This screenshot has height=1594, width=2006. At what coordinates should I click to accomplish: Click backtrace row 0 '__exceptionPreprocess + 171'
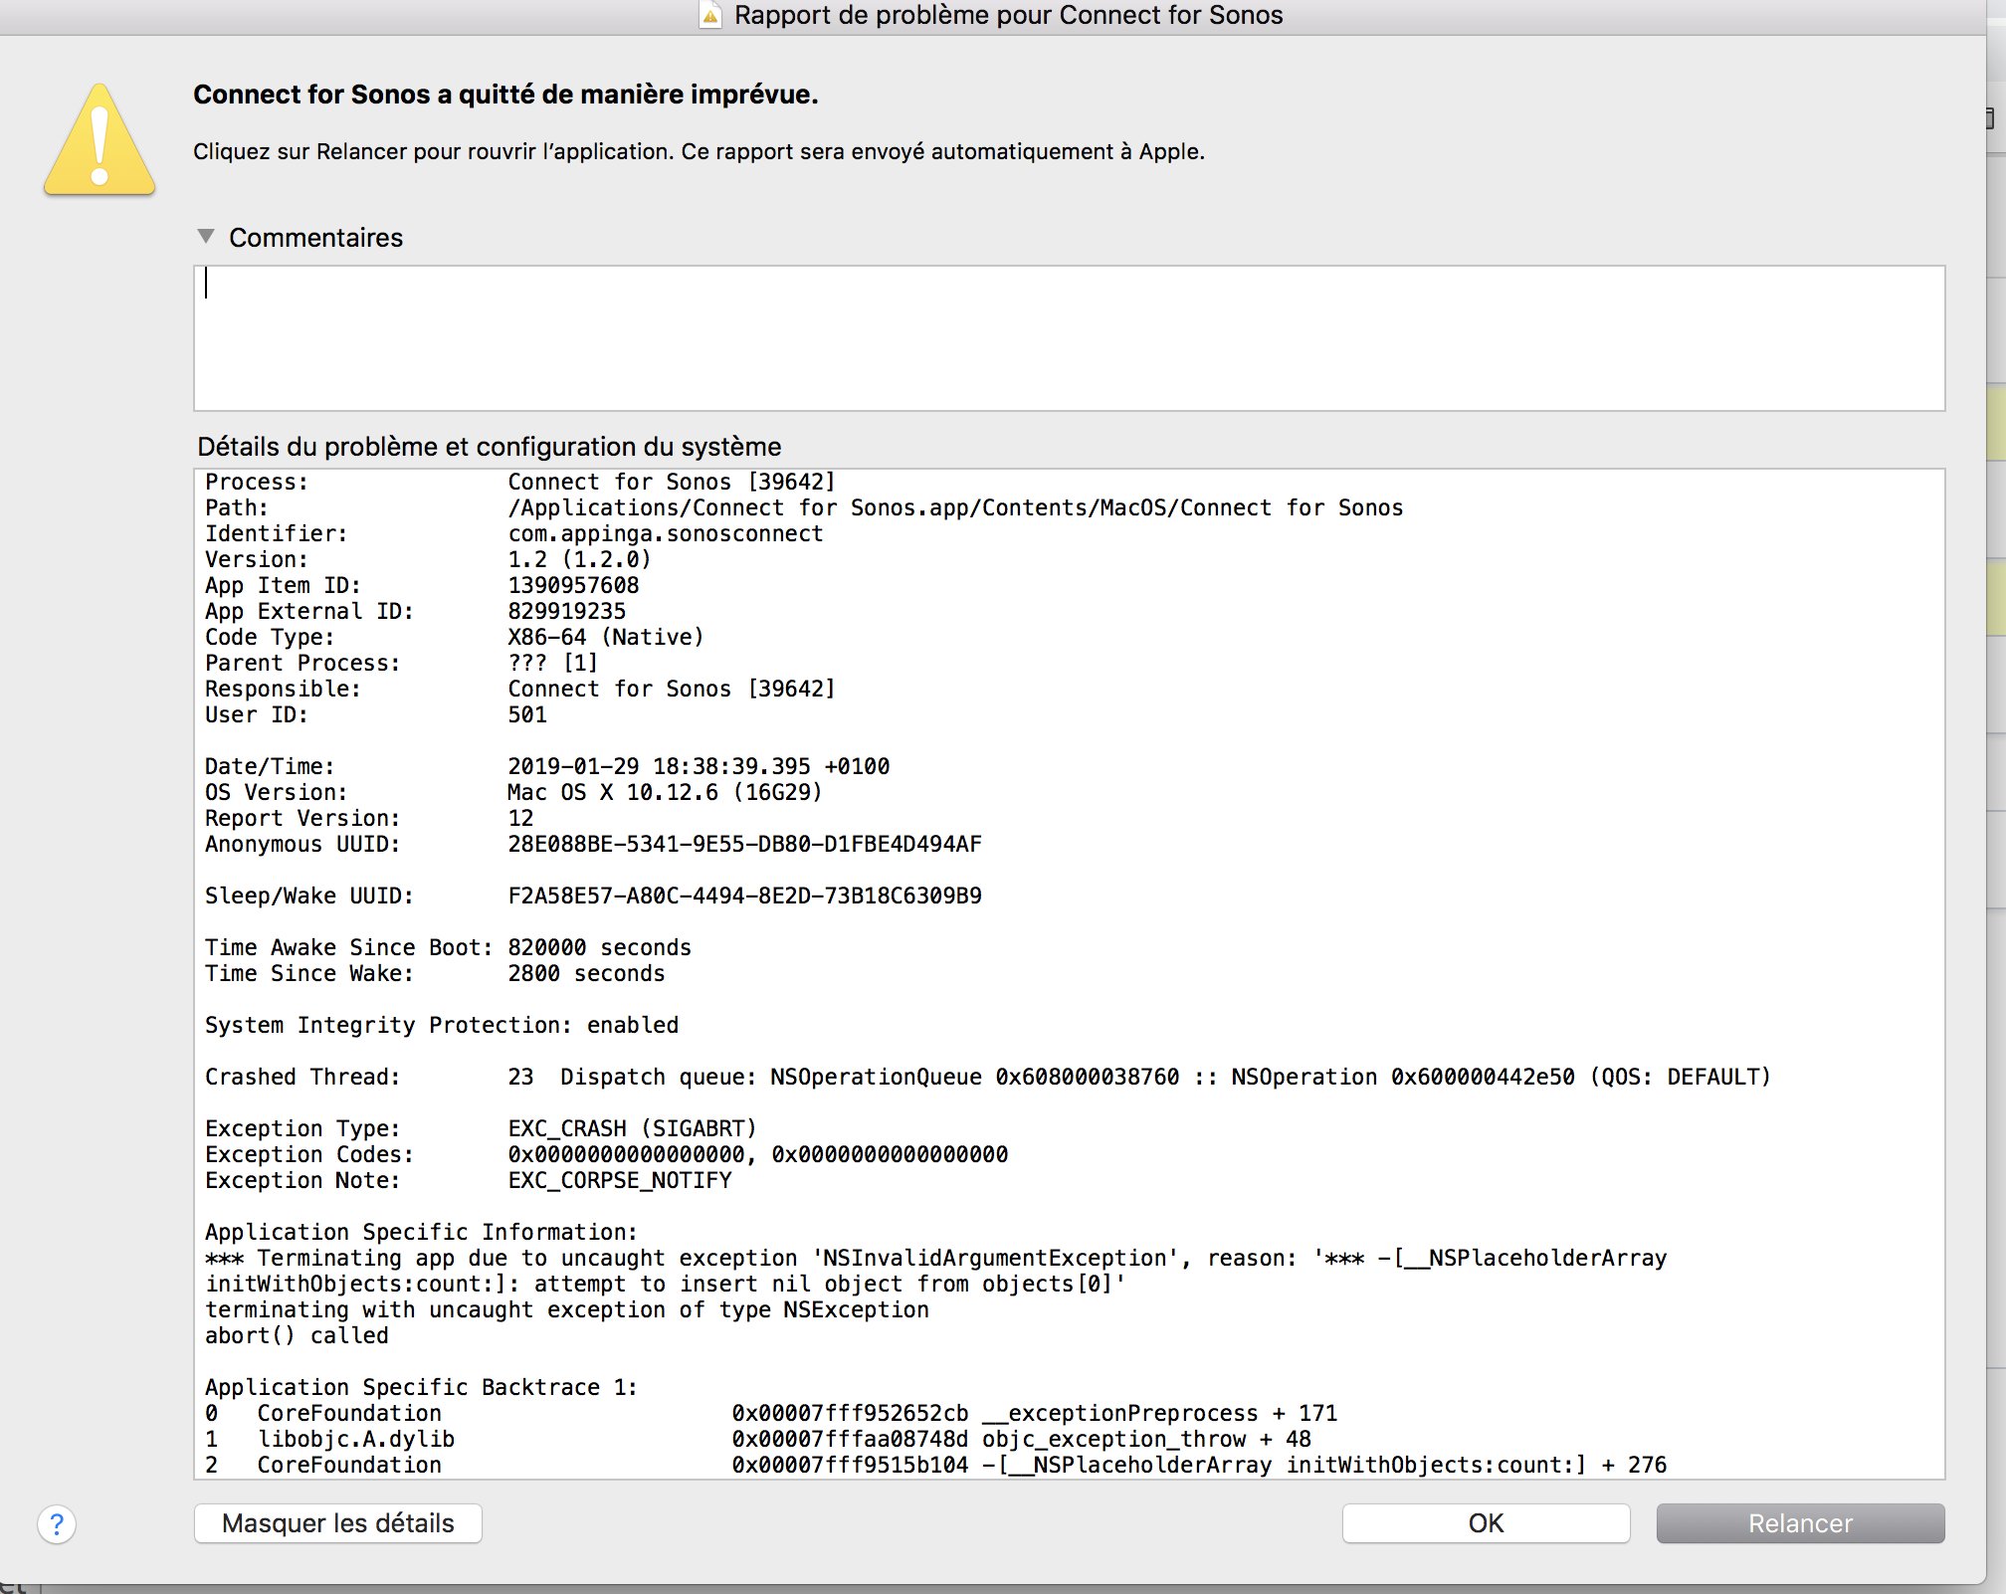(1160, 1413)
